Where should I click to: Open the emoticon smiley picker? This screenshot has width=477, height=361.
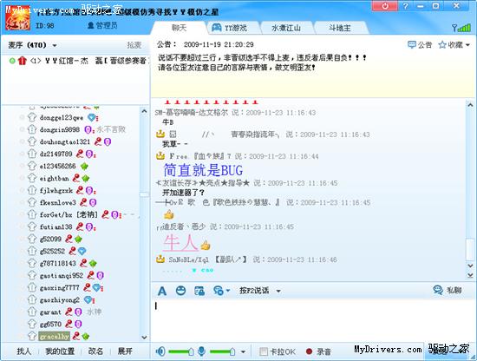coord(181,291)
